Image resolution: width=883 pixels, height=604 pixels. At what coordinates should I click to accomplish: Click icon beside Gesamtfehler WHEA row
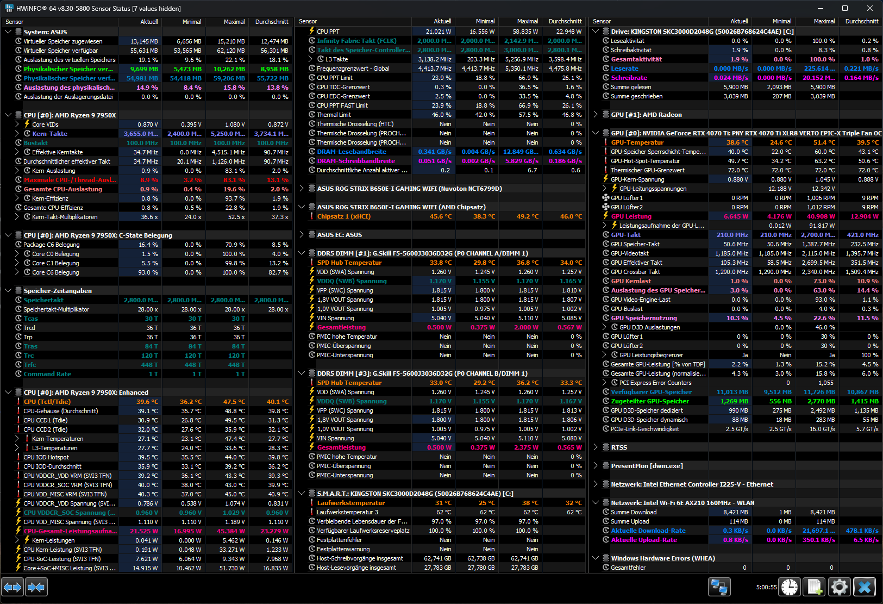606,568
